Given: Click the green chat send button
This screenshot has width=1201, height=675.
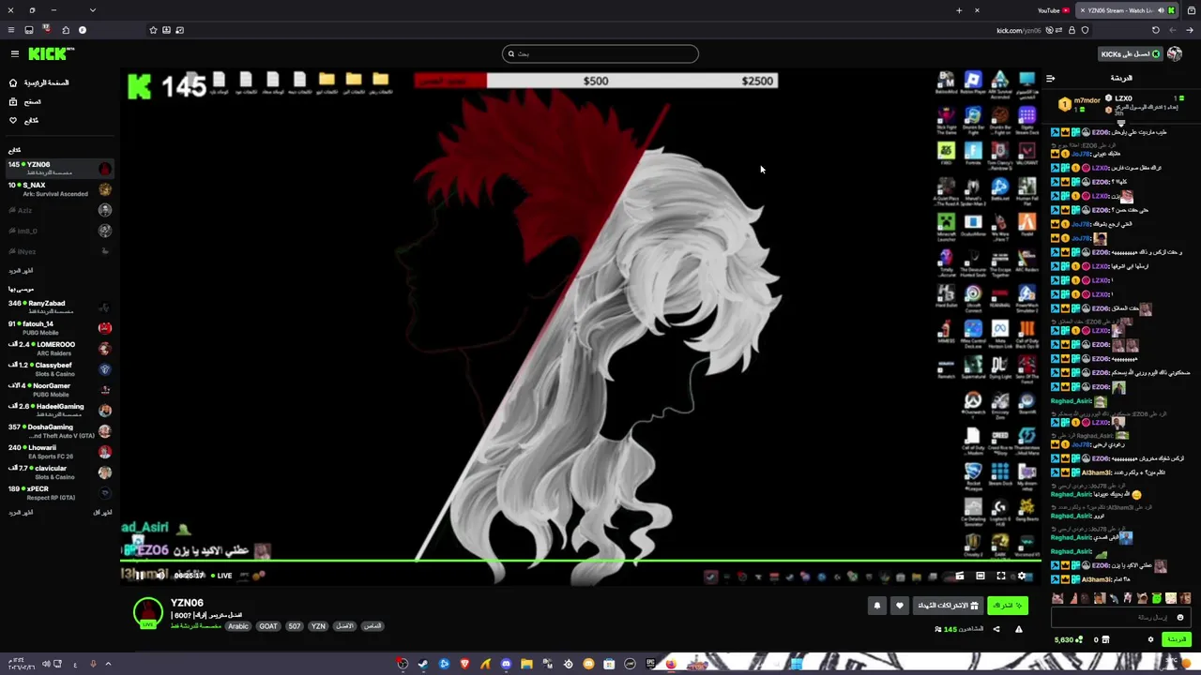Looking at the screenshot, I should [x=1177, y=639].
